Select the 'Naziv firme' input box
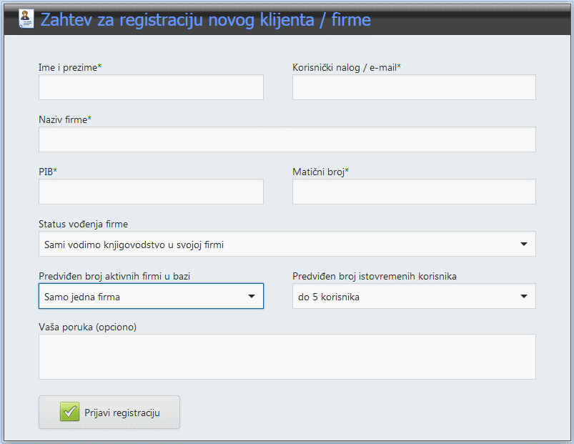The width and height of the screenshot is (574, 444). (x=287, y=139)
